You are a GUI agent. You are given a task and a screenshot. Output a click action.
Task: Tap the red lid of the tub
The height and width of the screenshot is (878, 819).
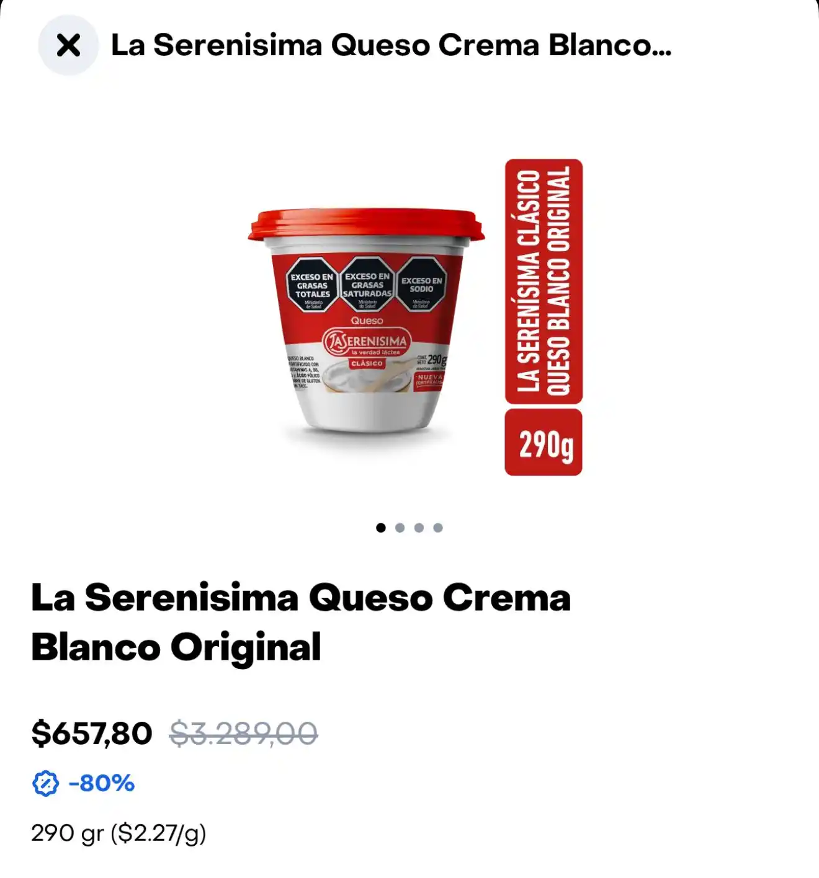click(x=366, y=226)
